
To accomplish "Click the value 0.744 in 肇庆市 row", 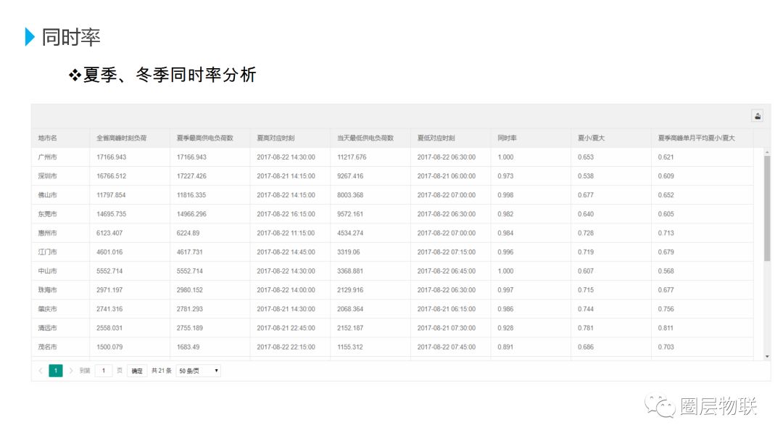I will pyautogui.click(x=586, y=309).
